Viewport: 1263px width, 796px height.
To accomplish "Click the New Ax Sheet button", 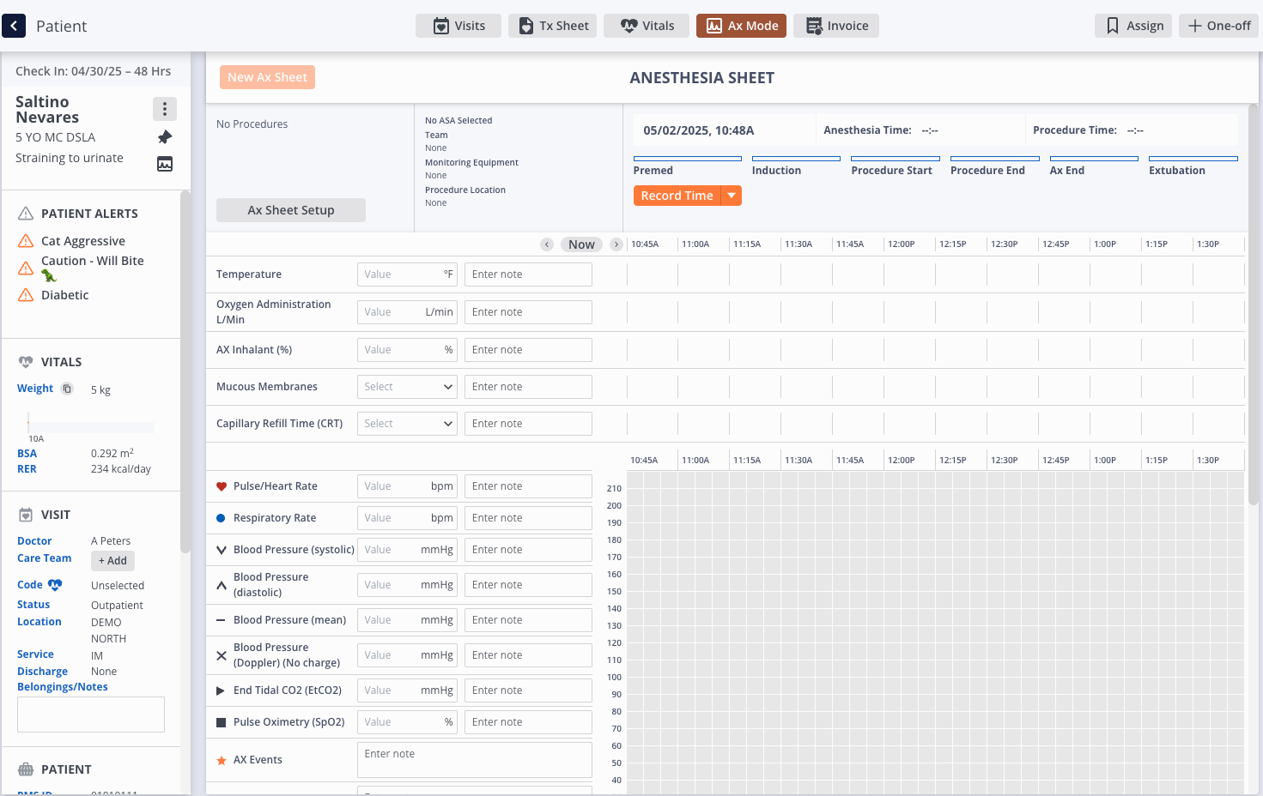I will coord(267,77).
